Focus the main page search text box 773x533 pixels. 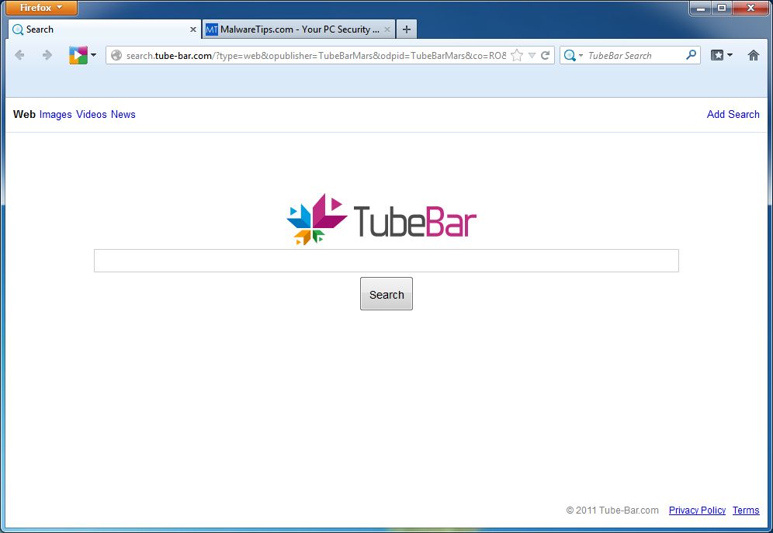pyautogui.click(x=386, y=261)
